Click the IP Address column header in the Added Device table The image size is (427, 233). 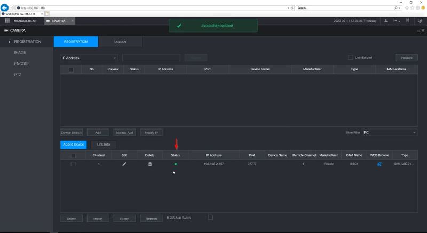[x=213, y=155]
